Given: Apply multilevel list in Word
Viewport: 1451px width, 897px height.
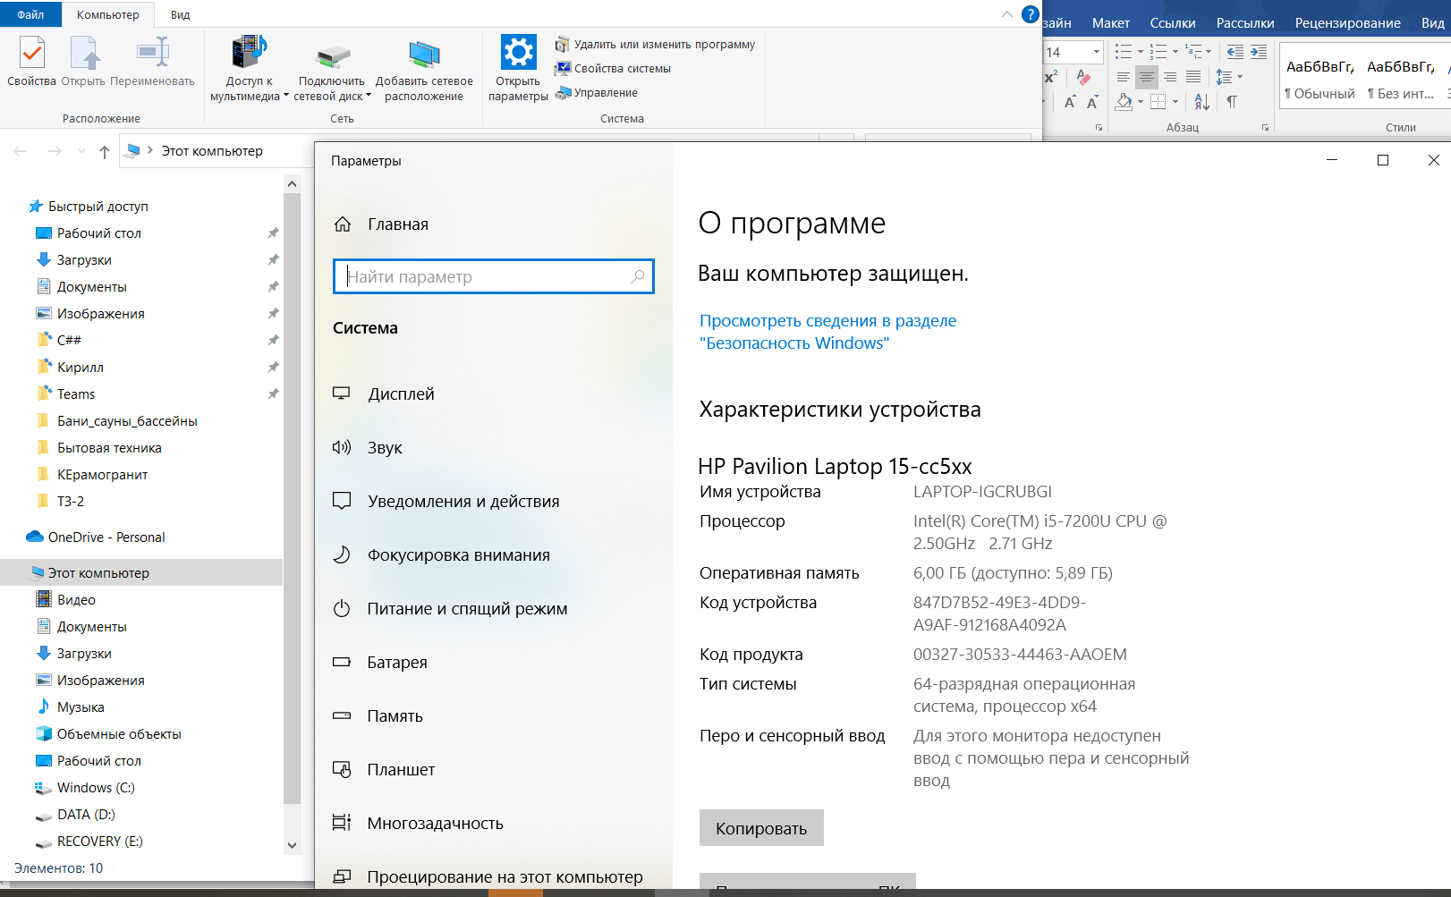Looking at the screenshot, I should pyautogui.click(x=1193, y=52).
